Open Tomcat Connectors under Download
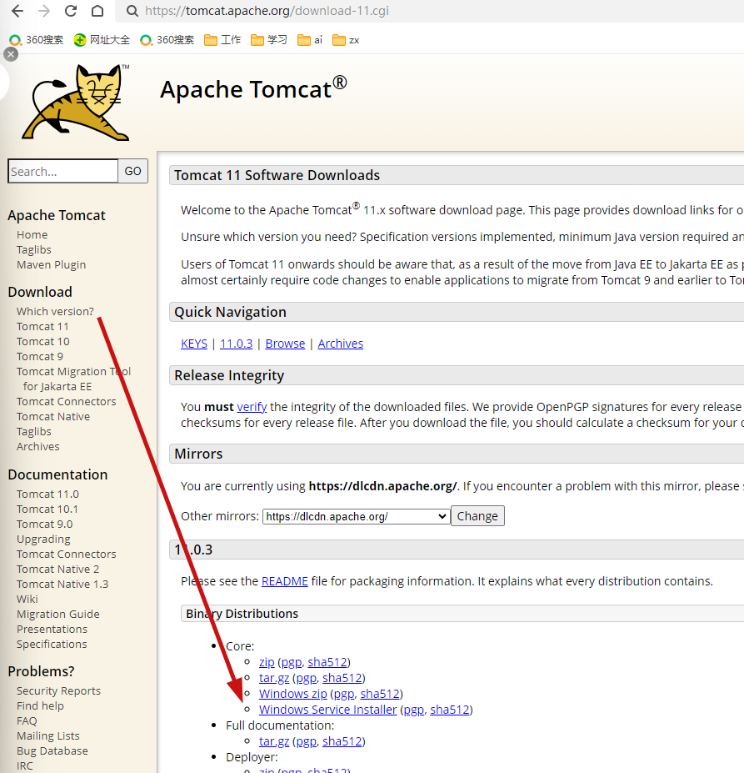This screenshot has height=773, width=744. click(67, 402)
